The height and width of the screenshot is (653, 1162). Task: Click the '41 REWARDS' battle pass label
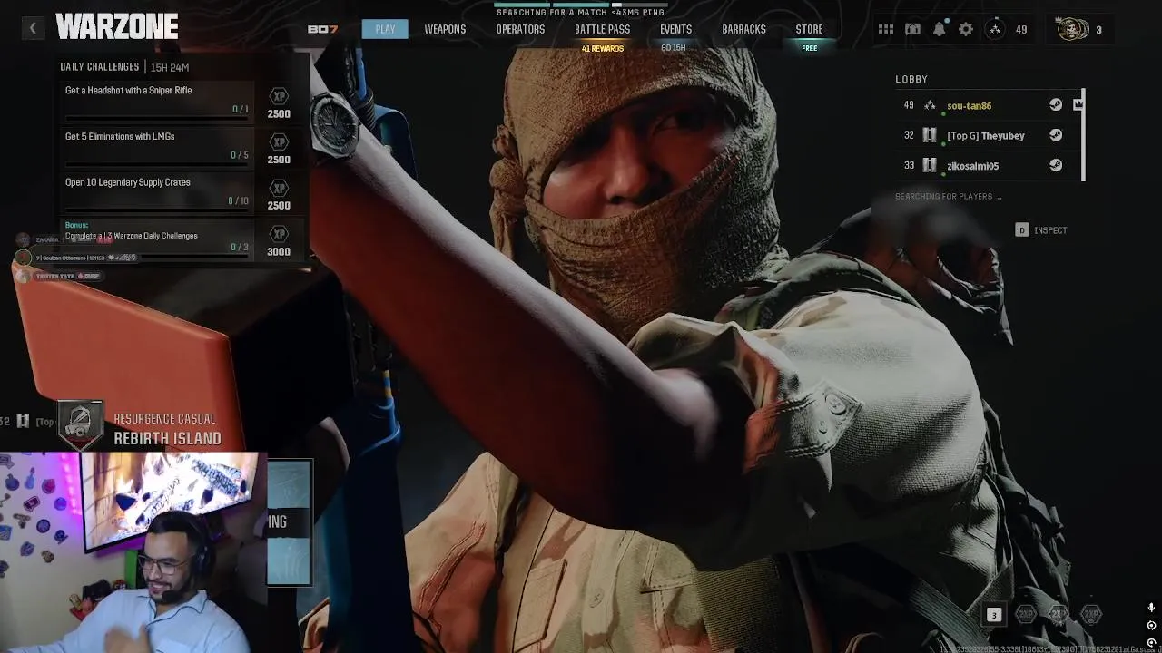click(603, 48)
